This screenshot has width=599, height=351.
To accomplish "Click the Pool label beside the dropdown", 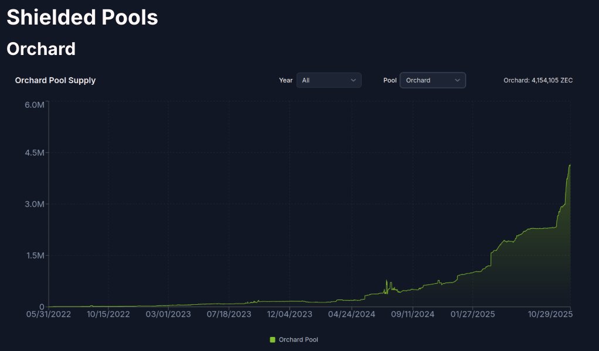I will 390,80.
